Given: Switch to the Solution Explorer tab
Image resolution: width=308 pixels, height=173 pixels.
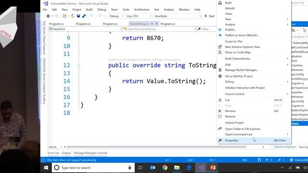Looking at the screenshot, I should 285,147.
